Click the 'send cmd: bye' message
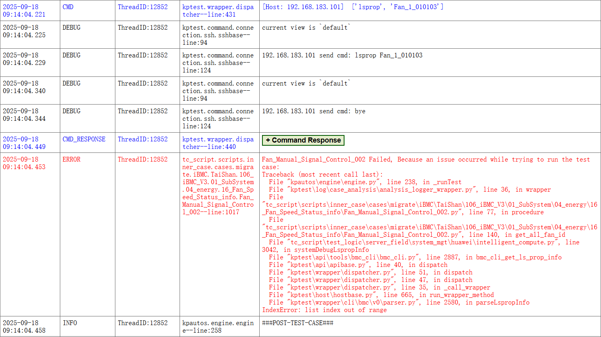Screen dimensions: 601x337 click(314, 111)
